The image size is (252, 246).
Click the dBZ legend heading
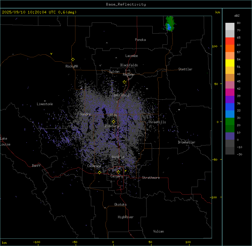237,16
